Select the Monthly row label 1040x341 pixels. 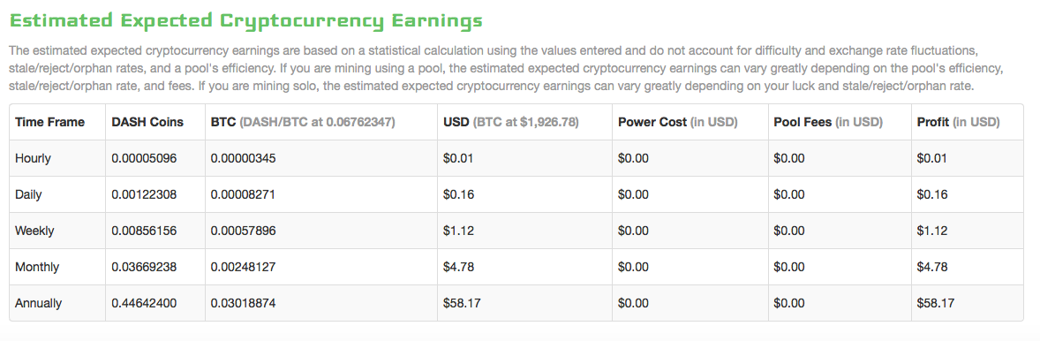(x=37, y=268)
